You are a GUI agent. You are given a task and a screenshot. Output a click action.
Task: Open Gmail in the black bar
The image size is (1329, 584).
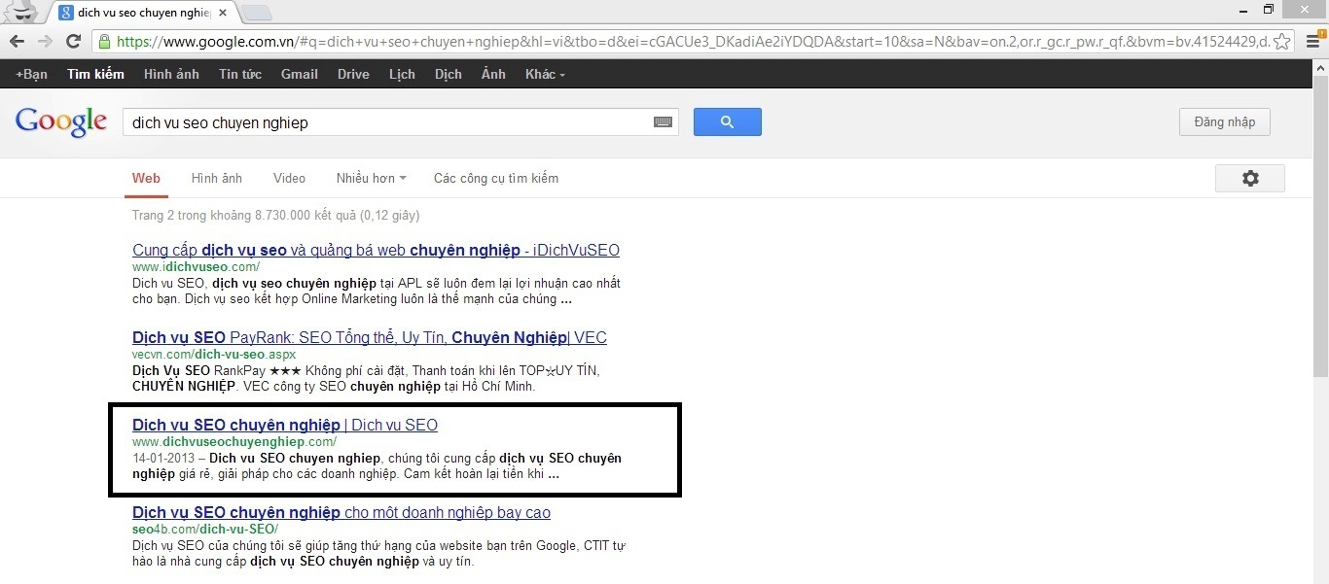(300, 74)
